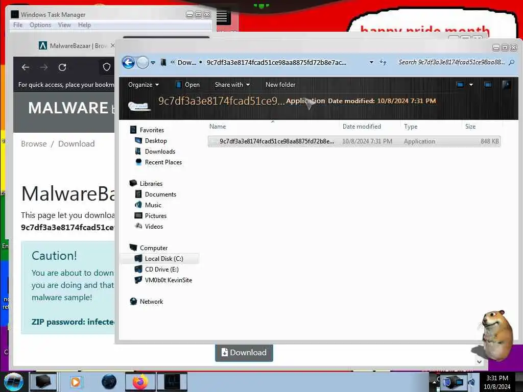Click the Browse breadcrumb link
This screenshot has width=523, height=392.
pos(34,143)
